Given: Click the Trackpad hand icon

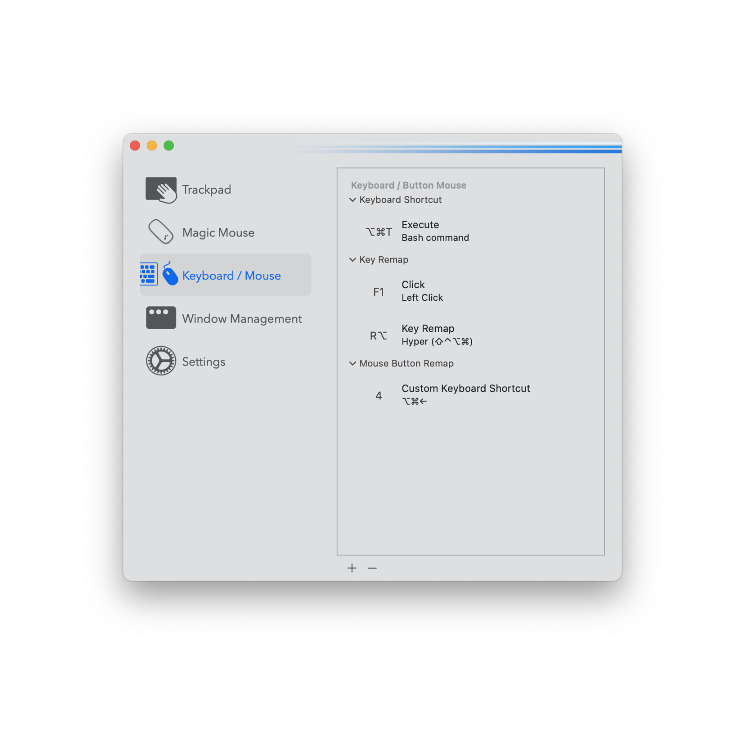Looking at the screenshot, I should click(161, 190).
